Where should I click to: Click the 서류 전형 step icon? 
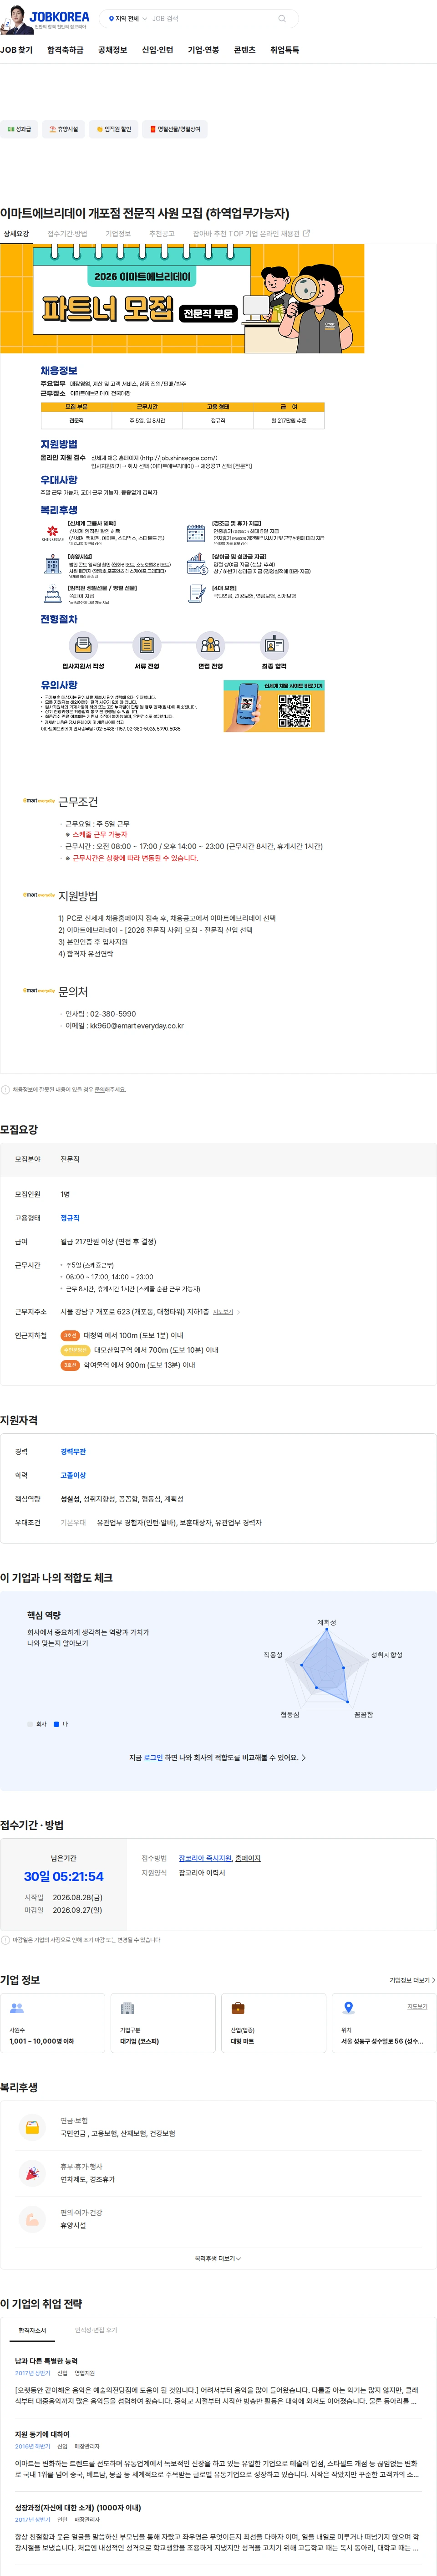tap(147, 645)
